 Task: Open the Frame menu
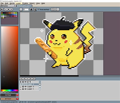[x=25, y=3]
